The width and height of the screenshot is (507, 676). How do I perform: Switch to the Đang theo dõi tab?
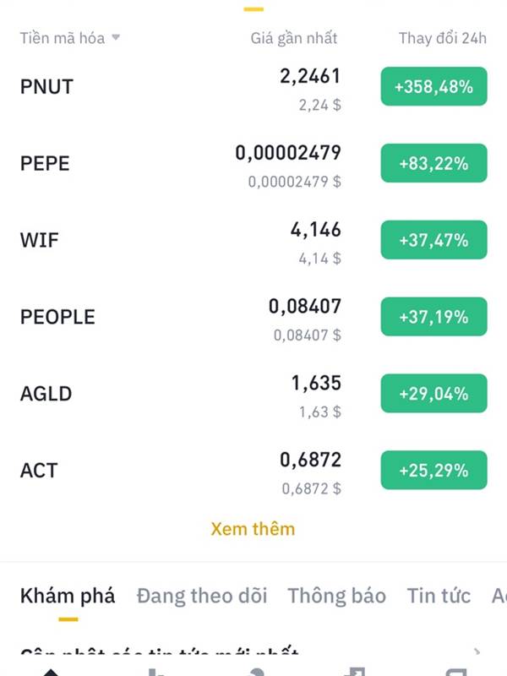point(202,597)
